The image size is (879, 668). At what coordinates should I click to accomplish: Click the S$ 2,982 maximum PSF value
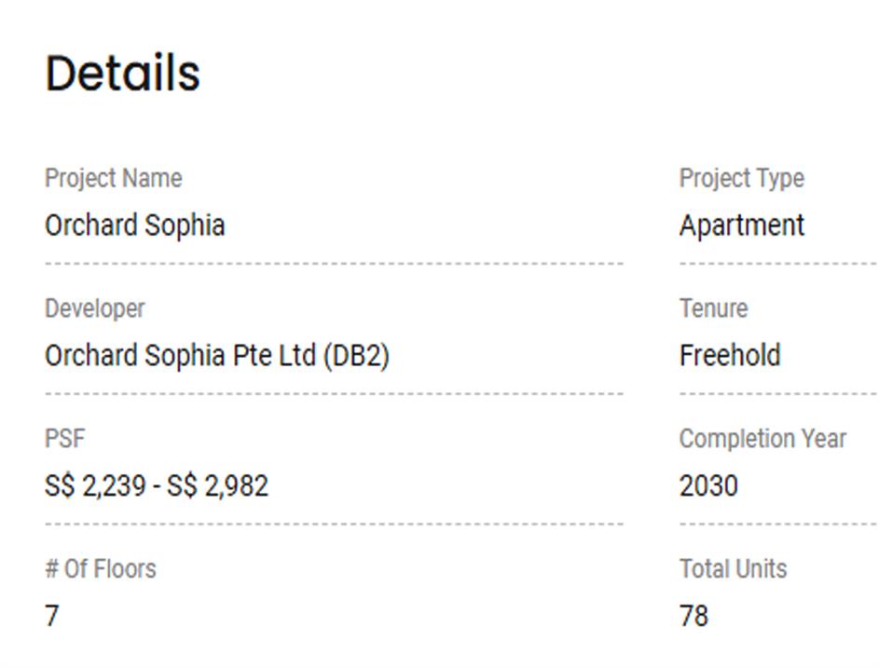pos(217,486)
